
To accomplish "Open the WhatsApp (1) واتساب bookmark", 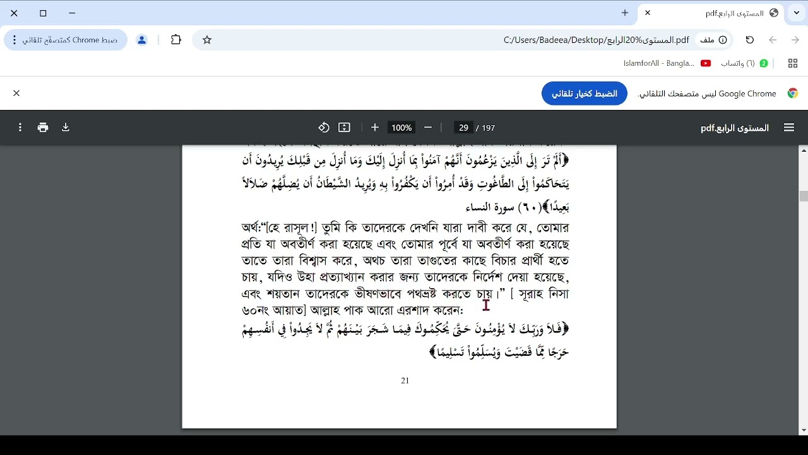I will (745, 63).
